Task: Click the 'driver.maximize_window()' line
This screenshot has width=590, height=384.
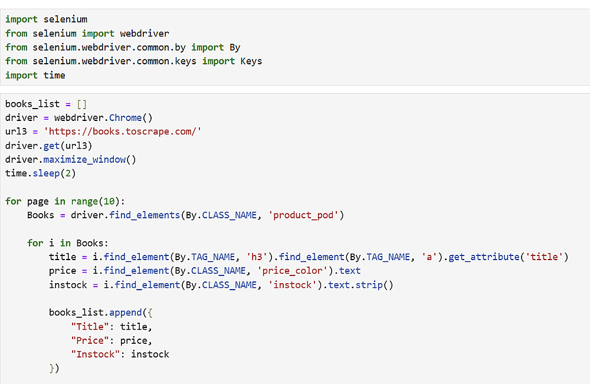Action: (x=71, y=159)
